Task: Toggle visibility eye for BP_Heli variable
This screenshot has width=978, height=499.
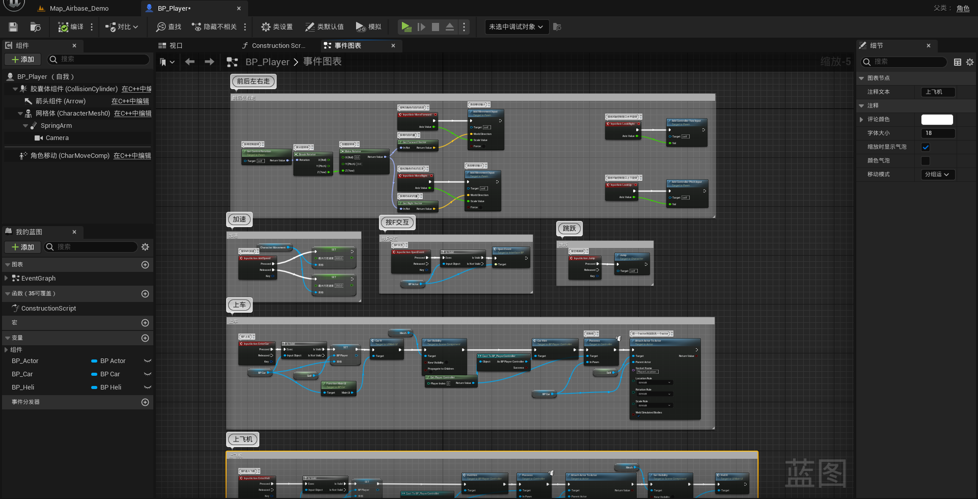Action: (x=148, y=387)
